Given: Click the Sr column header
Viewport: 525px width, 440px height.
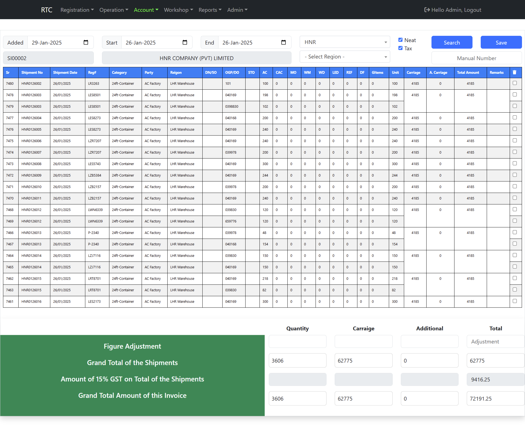Looking at the screenshot, I should pyautogui.click(x=8, y=72).
